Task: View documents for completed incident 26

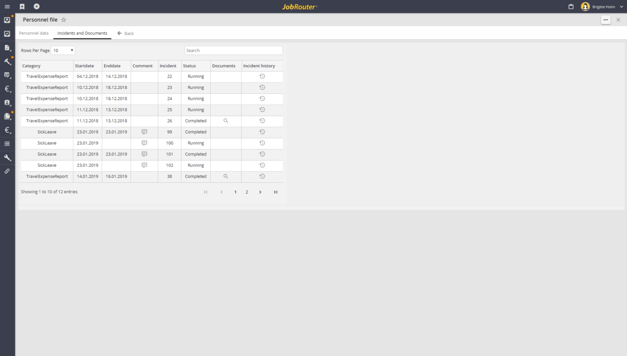Action: click(225, 121)
